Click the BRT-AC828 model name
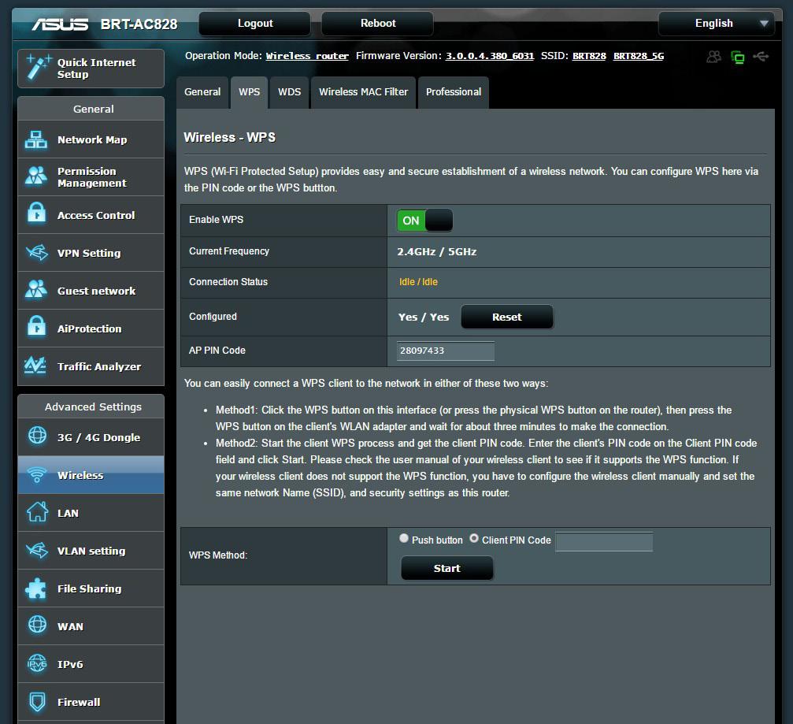The image size is (793, 724). tap(139, 24)
